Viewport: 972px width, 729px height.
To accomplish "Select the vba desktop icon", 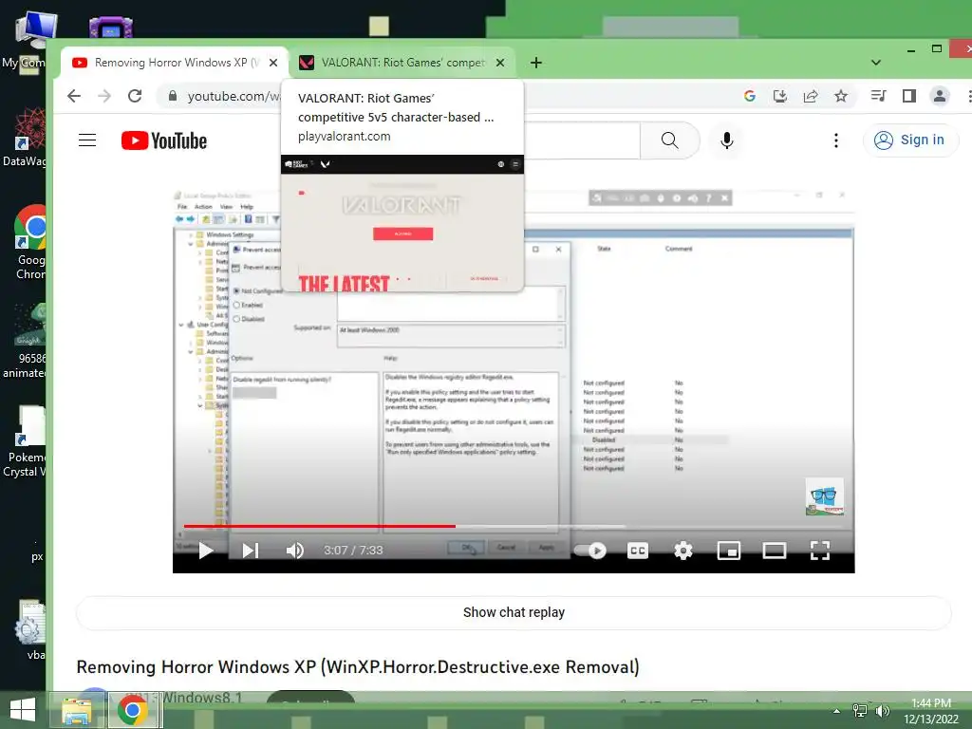I will coord(31,629).
